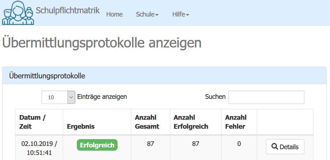Focus the Suchen search field
Viewport: 330px width, 160px height.
pyautogui.click(x=266, y=97)
